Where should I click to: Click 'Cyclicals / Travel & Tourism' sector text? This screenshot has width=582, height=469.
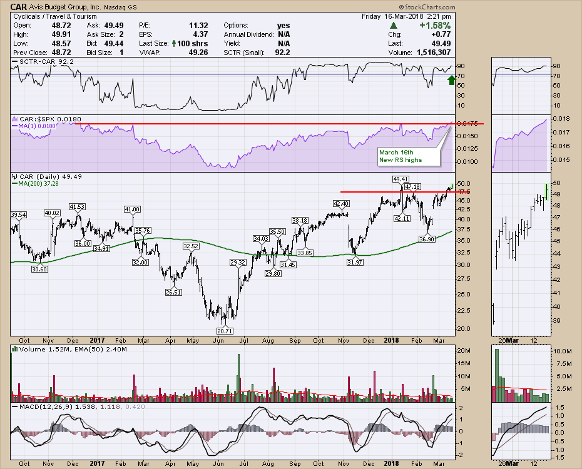[55, 16]
